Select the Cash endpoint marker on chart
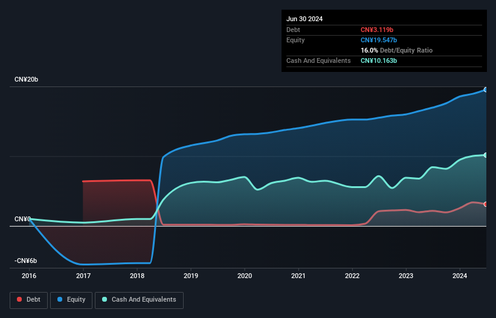Screen dimensions: 496x318 coord(486,155)
